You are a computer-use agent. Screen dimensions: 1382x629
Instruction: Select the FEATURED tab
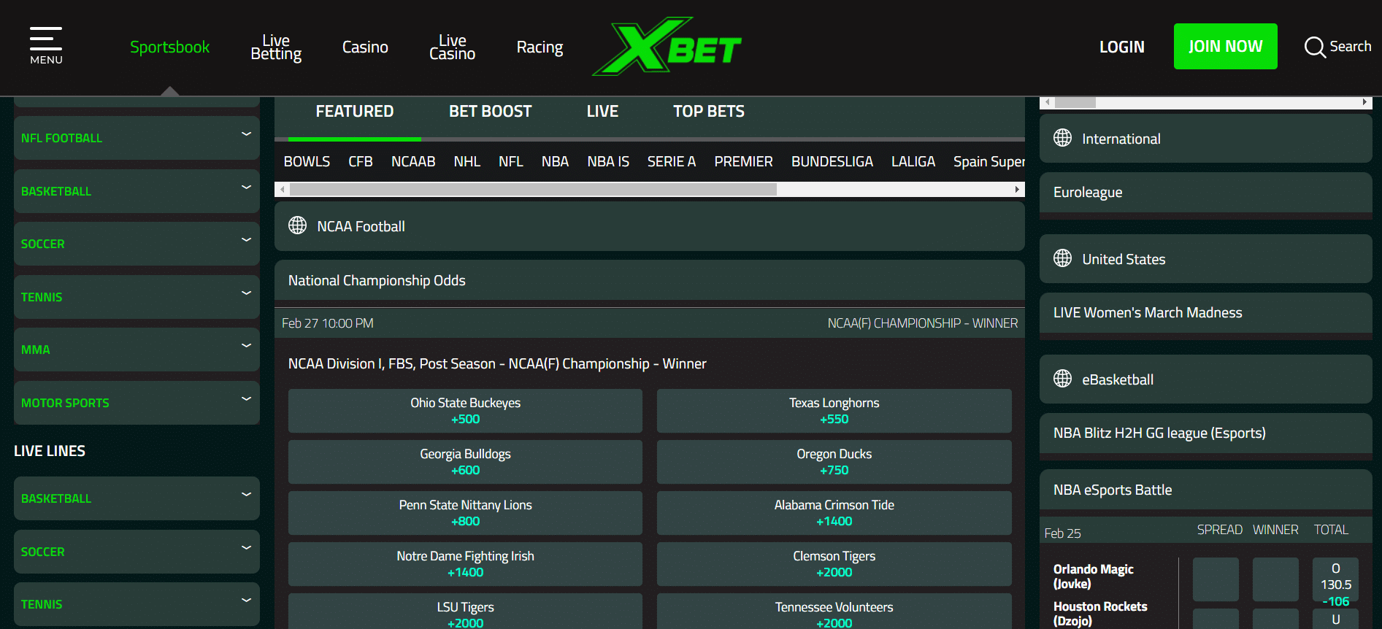click(355, 112)
